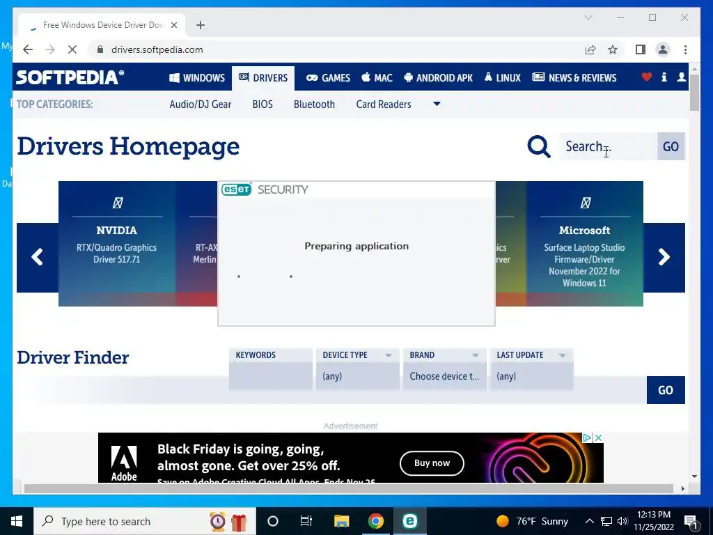The height and width of the screenshot is (535, 713).
Task: Open the BIOS category
Action: pos(263,104)
